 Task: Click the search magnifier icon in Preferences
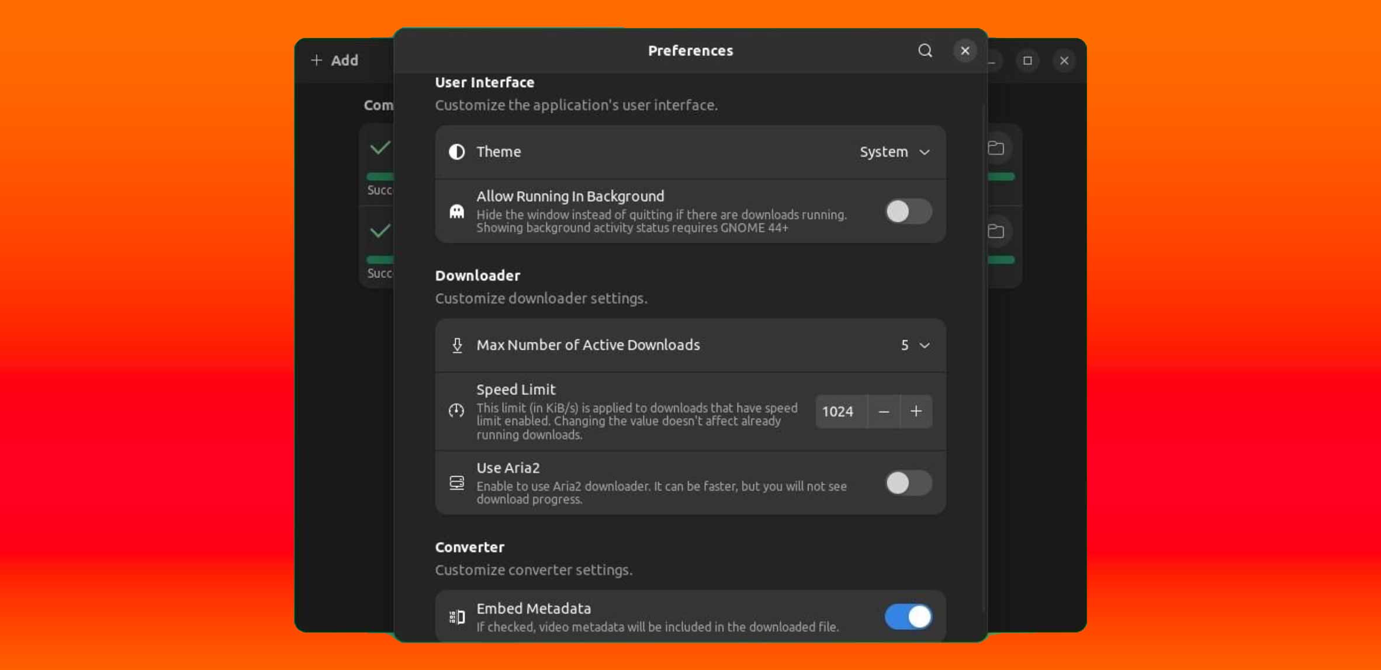(x=925, y=50)
